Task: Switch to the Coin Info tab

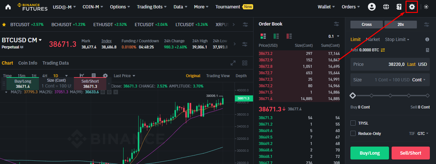Action: click(28, 63)
